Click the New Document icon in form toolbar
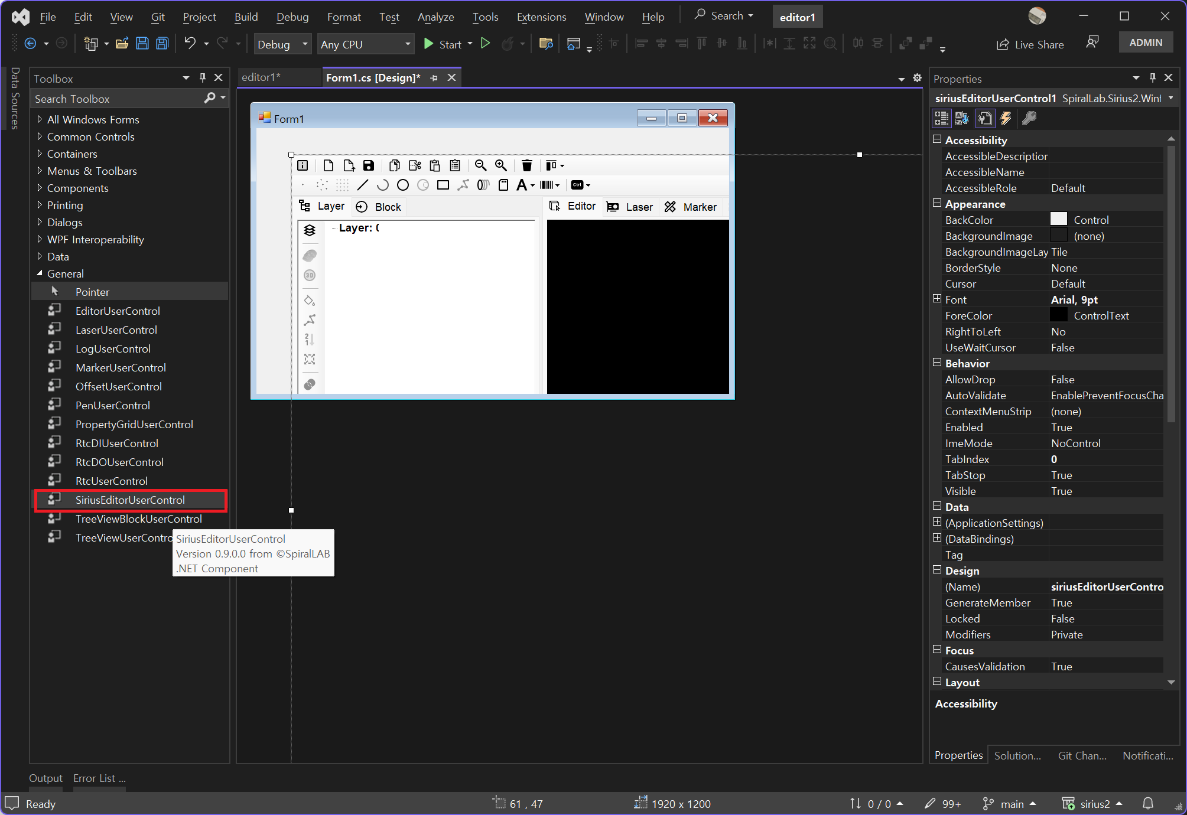The image size is (1187, 815). 329,165
